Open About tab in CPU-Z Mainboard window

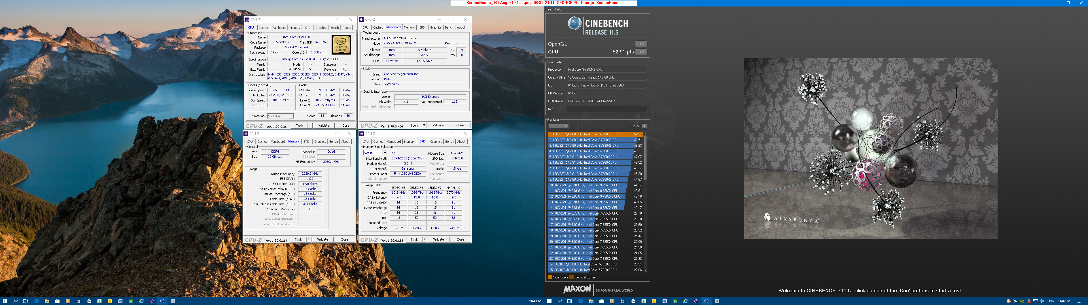461,27
